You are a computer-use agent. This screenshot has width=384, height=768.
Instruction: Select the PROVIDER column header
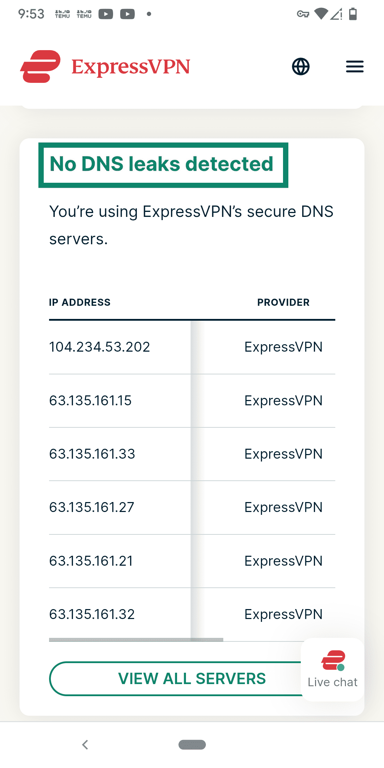coord(283,303)
